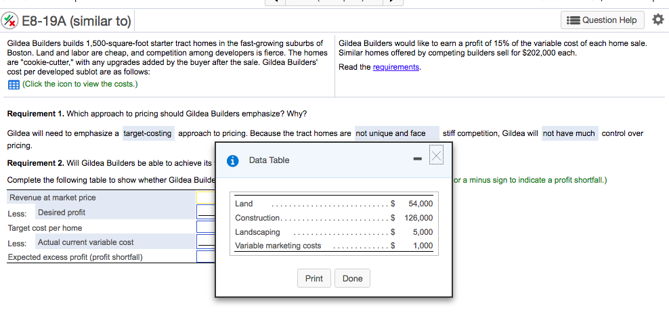Click the Revenue at market price label
The image size is (669, 314).
pyautogui.click(x=53, y=198)
